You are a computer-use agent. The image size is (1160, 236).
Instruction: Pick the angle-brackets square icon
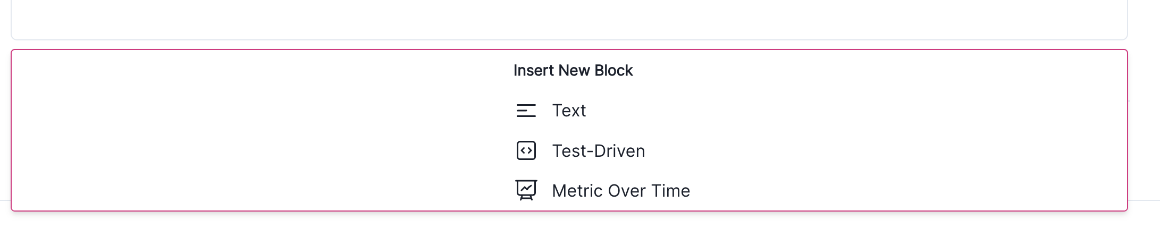pos(526,151)
